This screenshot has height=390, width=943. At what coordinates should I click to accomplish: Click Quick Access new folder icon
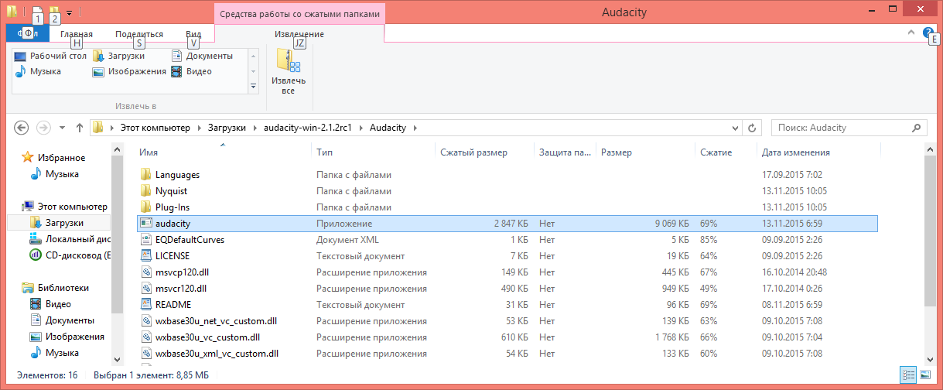[53, 12]
